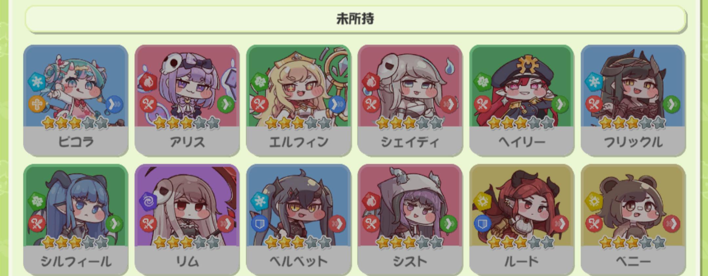Click the fire element icon on アリス
The image size is (708, 276).
pyautogui.click(x=148, y=81)
